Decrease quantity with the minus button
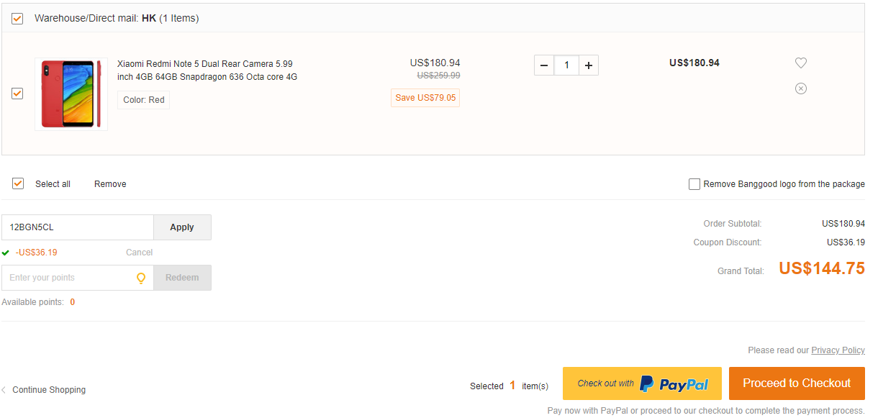 coord(544,65)
